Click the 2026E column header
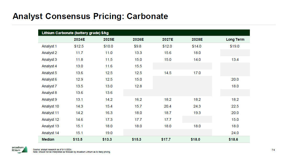Image resolution: width=287 pixels, height=161 pixels. pos(138,40)
